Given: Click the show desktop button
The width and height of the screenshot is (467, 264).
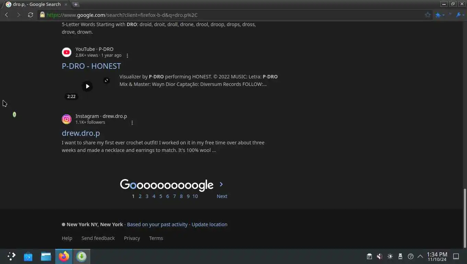Looking at the screenshot, I should 456,256.
